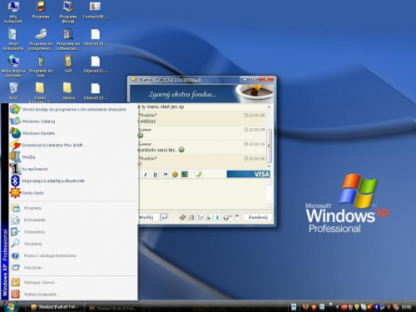Click the Zamknij button in chat window

[258, 217]
